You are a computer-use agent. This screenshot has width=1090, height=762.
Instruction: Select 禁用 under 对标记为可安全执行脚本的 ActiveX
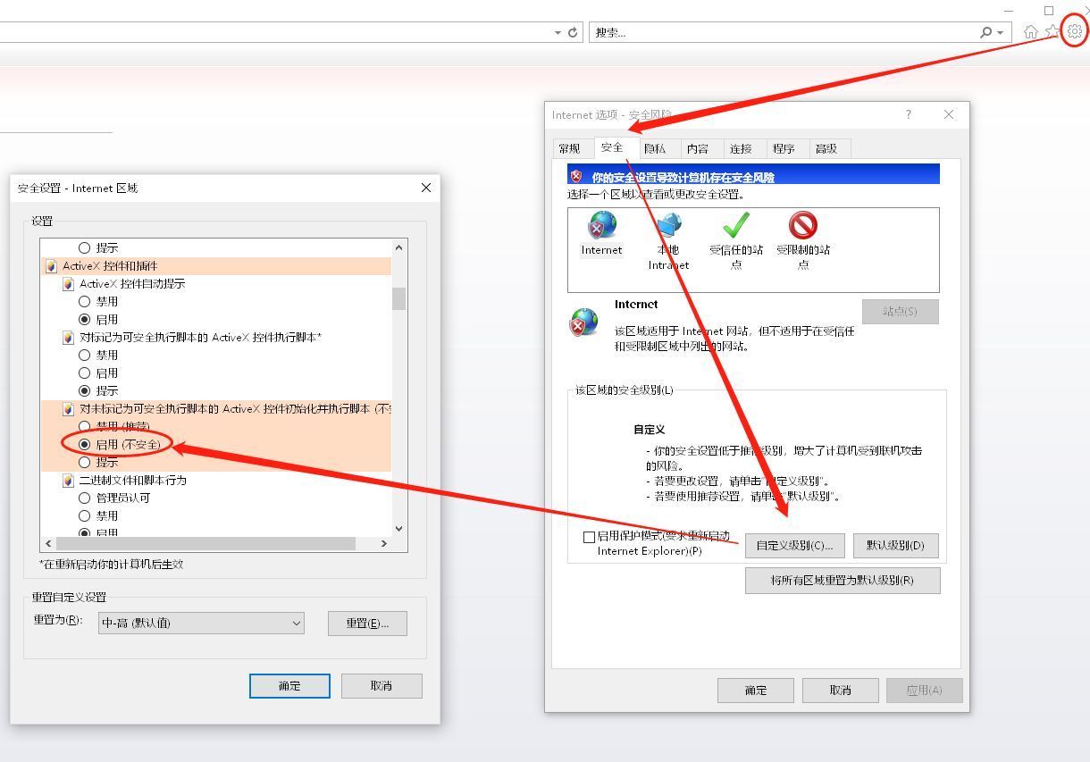coord(85,356)
